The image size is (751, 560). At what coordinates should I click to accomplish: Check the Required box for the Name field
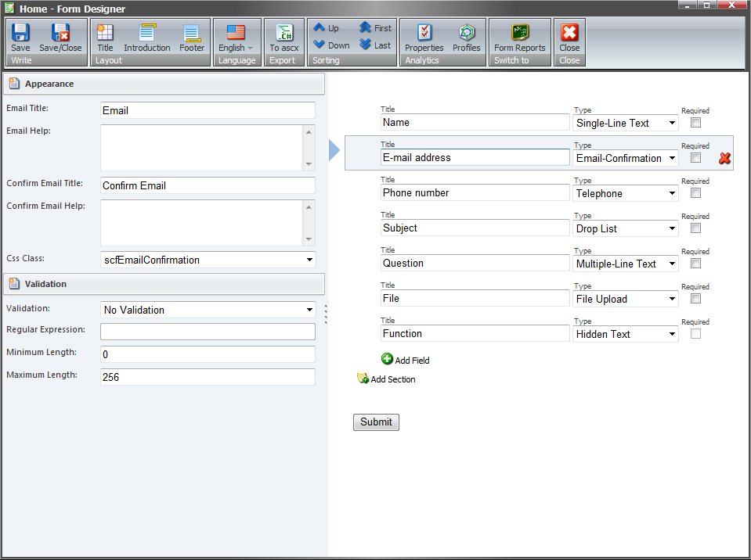[695, 122]
